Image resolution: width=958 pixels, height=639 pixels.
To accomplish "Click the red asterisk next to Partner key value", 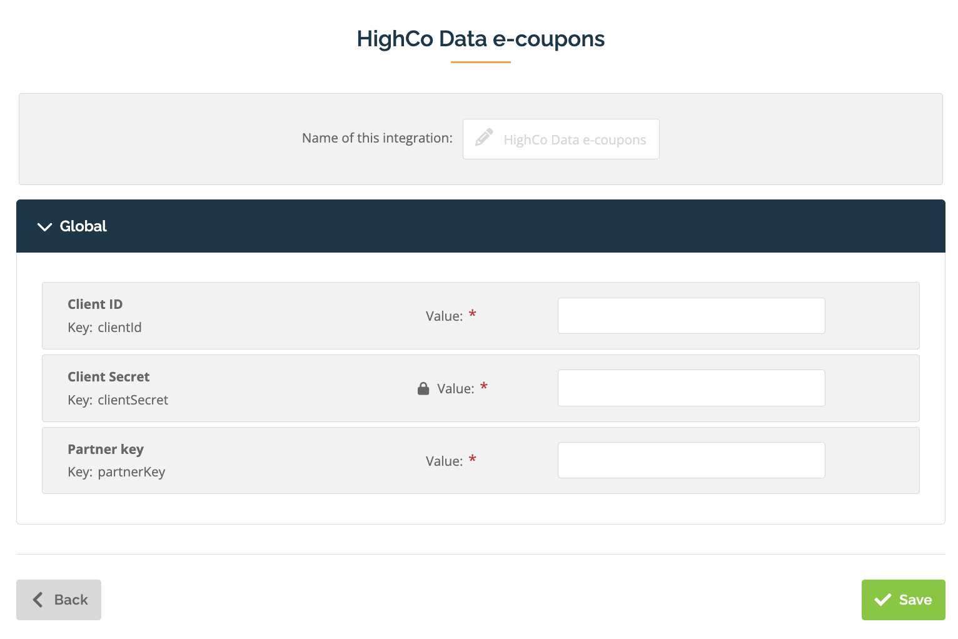I will 473,459.
